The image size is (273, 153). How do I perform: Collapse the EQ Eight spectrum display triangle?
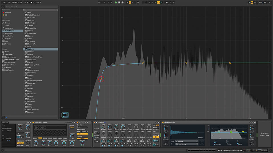click(x=97, y=123)
